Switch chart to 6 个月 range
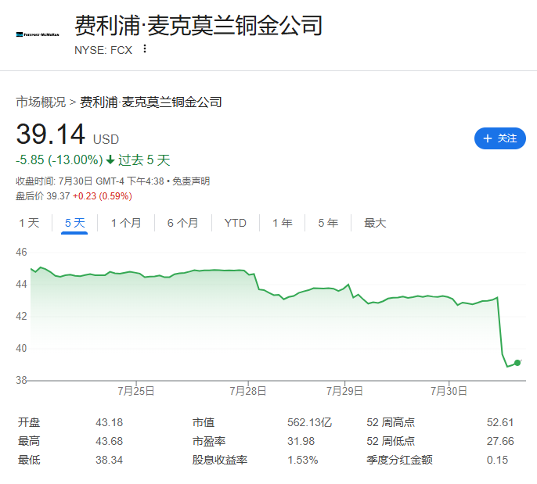 [x=183, y=223]
